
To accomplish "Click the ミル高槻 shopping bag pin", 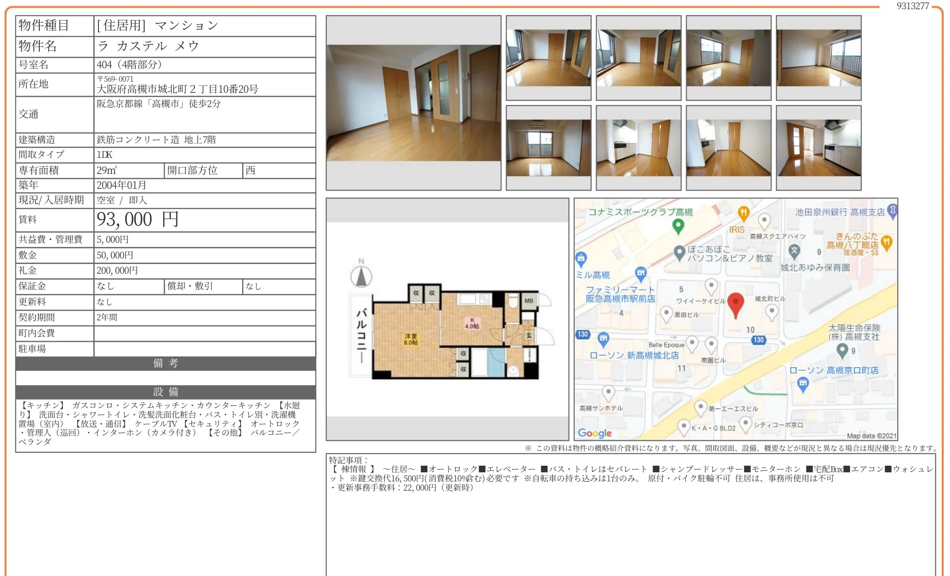I will pos(581,258).
